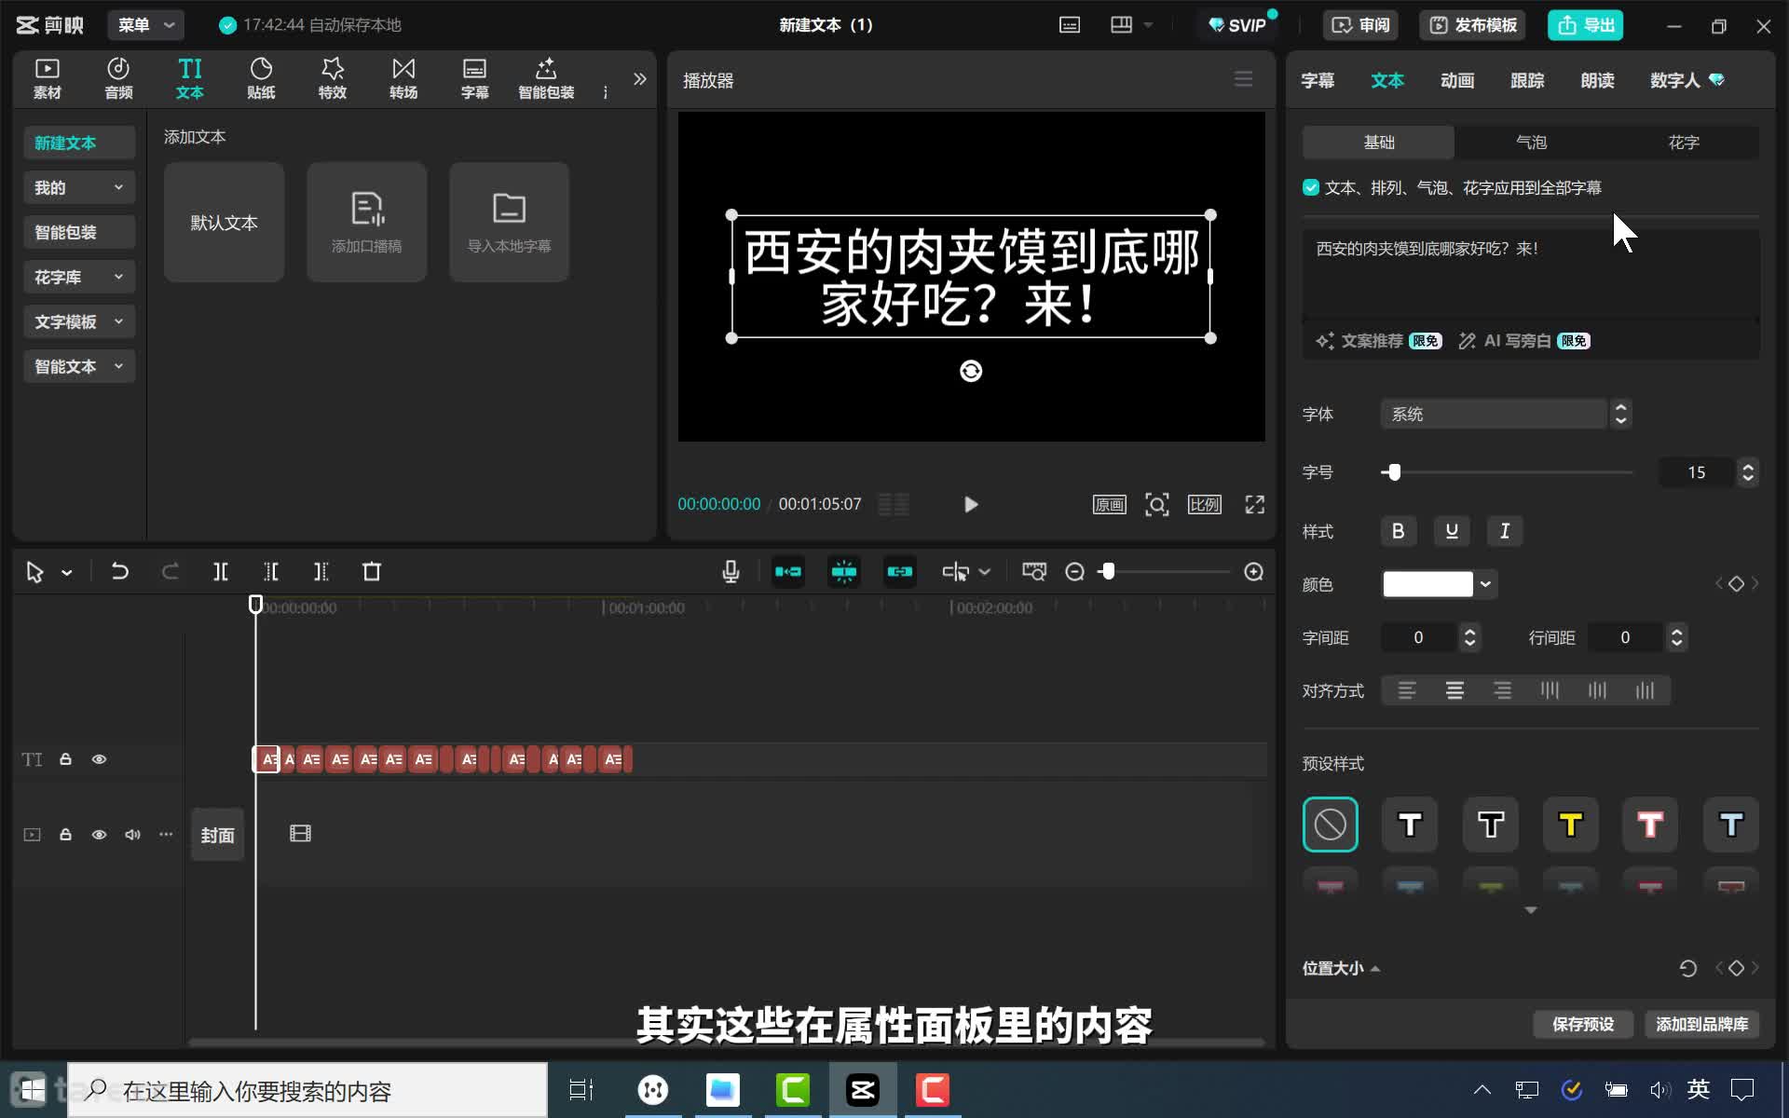Screen dimensions: 1789x1118
Task: Toggle underline text style
Action: [x=1452, y=531]
